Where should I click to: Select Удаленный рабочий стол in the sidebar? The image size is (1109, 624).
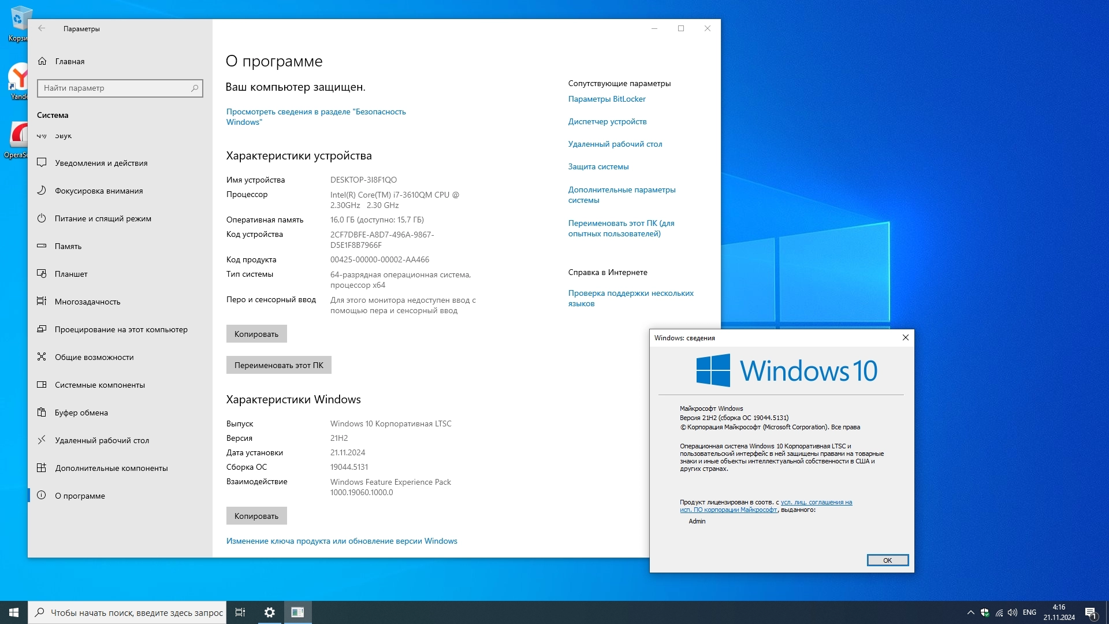click(x=102, y=440)
